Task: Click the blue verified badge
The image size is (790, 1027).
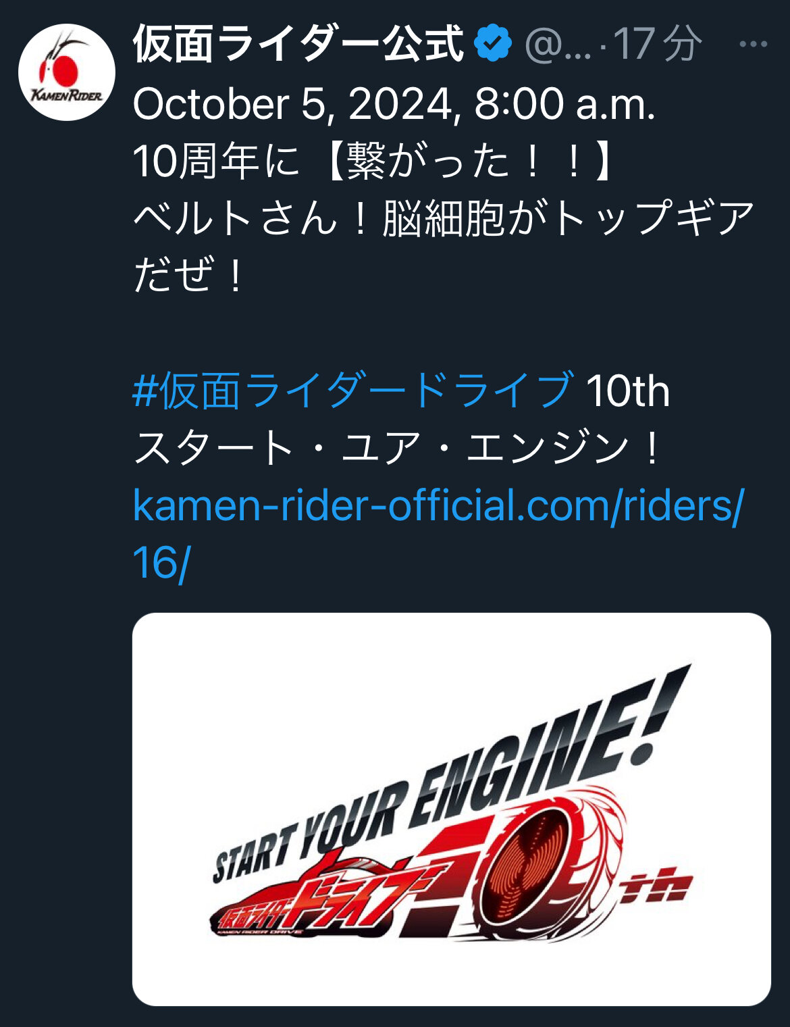Action: pos(494,44)
